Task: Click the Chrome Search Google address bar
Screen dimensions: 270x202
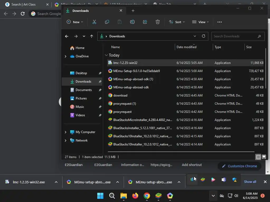Action: pyautogui.click(x=46, y=14)
